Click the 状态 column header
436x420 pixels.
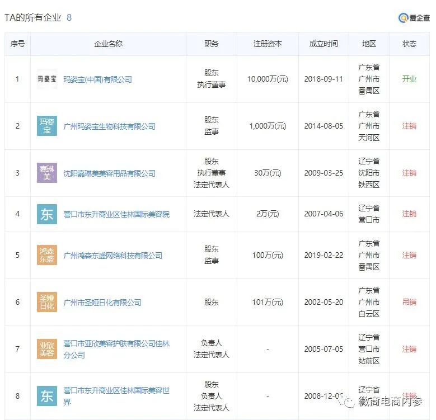(x=409, y=44)
